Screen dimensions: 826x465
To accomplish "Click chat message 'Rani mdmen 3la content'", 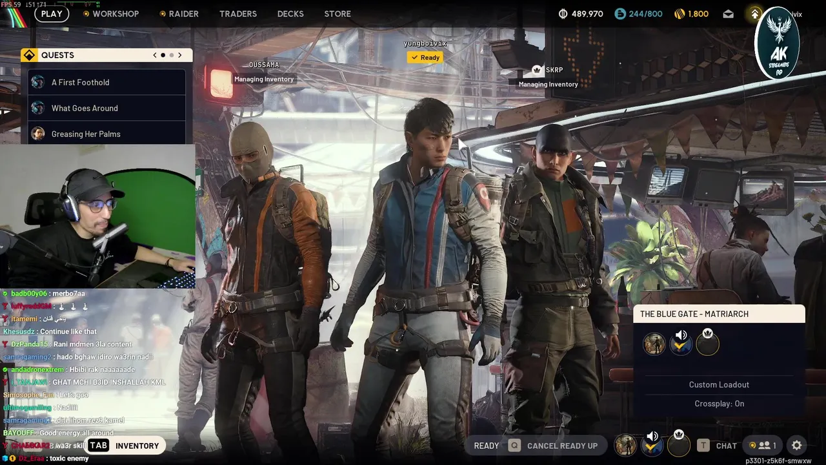I will coord(93,344).
